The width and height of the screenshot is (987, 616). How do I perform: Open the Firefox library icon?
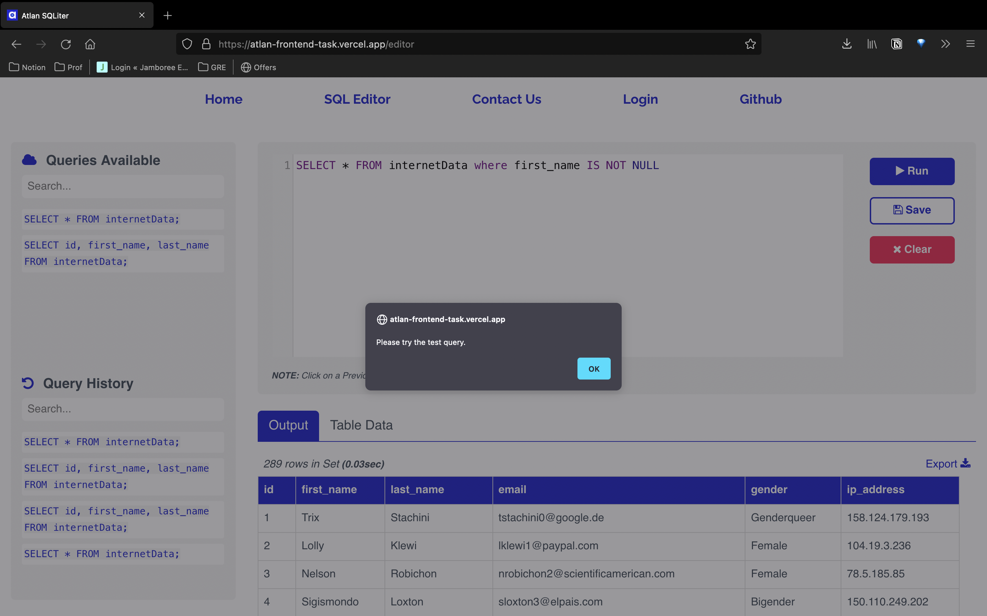(871, 44)
